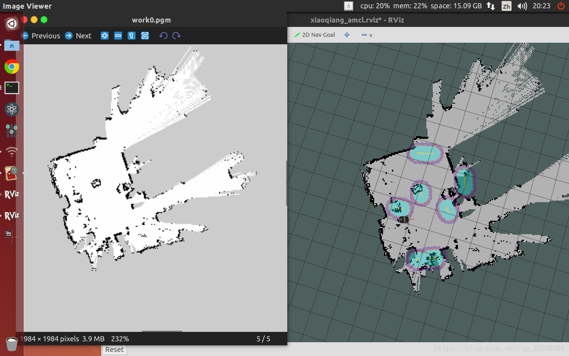This screenshot has height=356, width=569.
Task: Click the plus add-tool icon in RViz toolbar
Action: [347, 35]
